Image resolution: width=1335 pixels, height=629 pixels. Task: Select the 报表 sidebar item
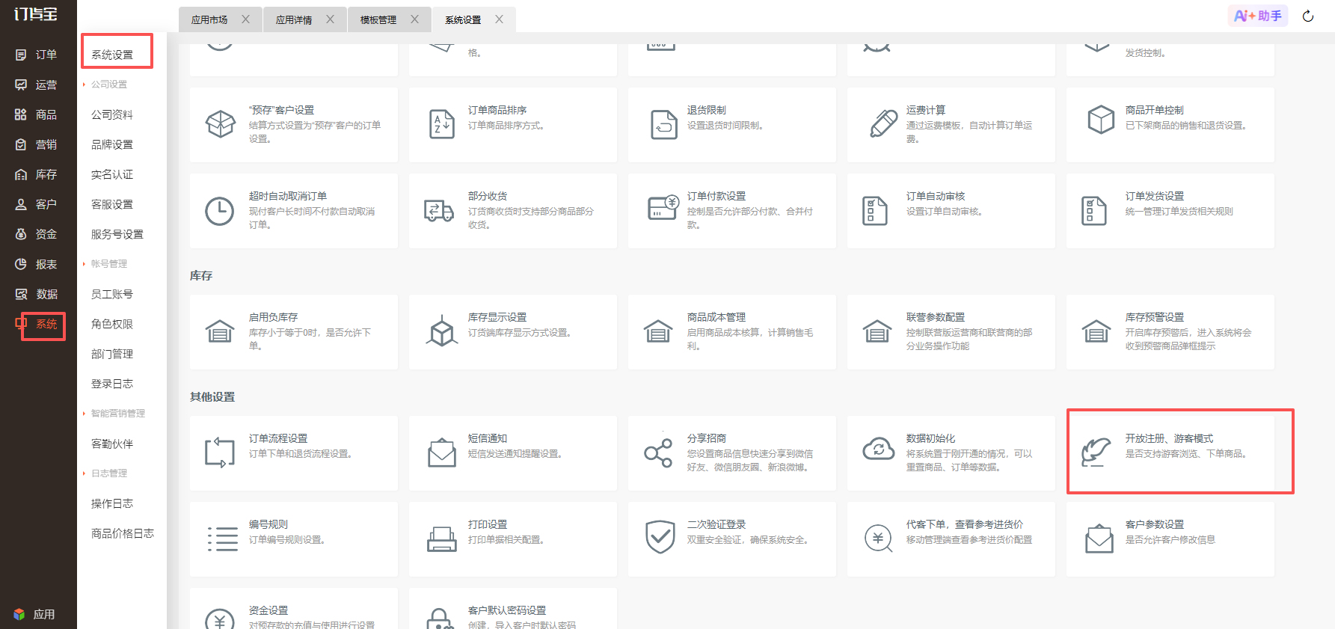[36, 264]
